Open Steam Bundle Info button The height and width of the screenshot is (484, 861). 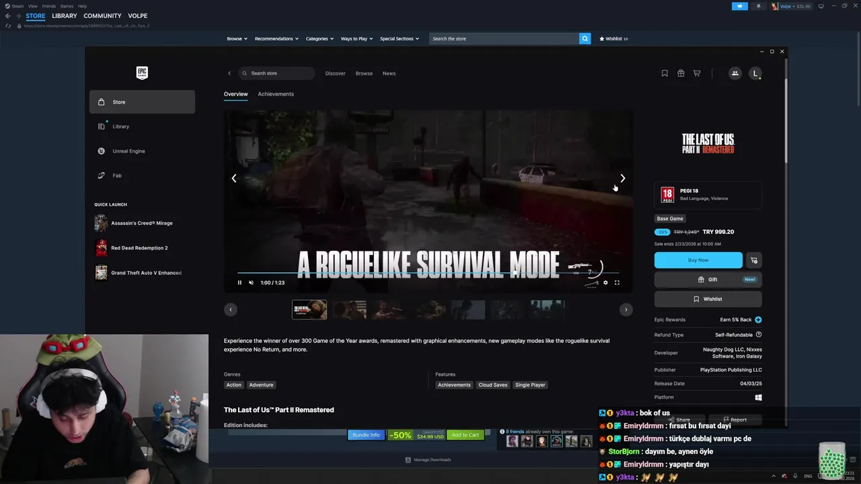coord(366,435)
